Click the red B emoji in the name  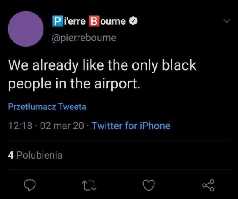pos(94,21)
